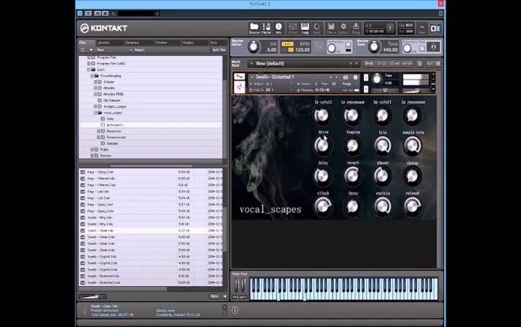Adjust the preview volume slider

[x=92, y=296]
